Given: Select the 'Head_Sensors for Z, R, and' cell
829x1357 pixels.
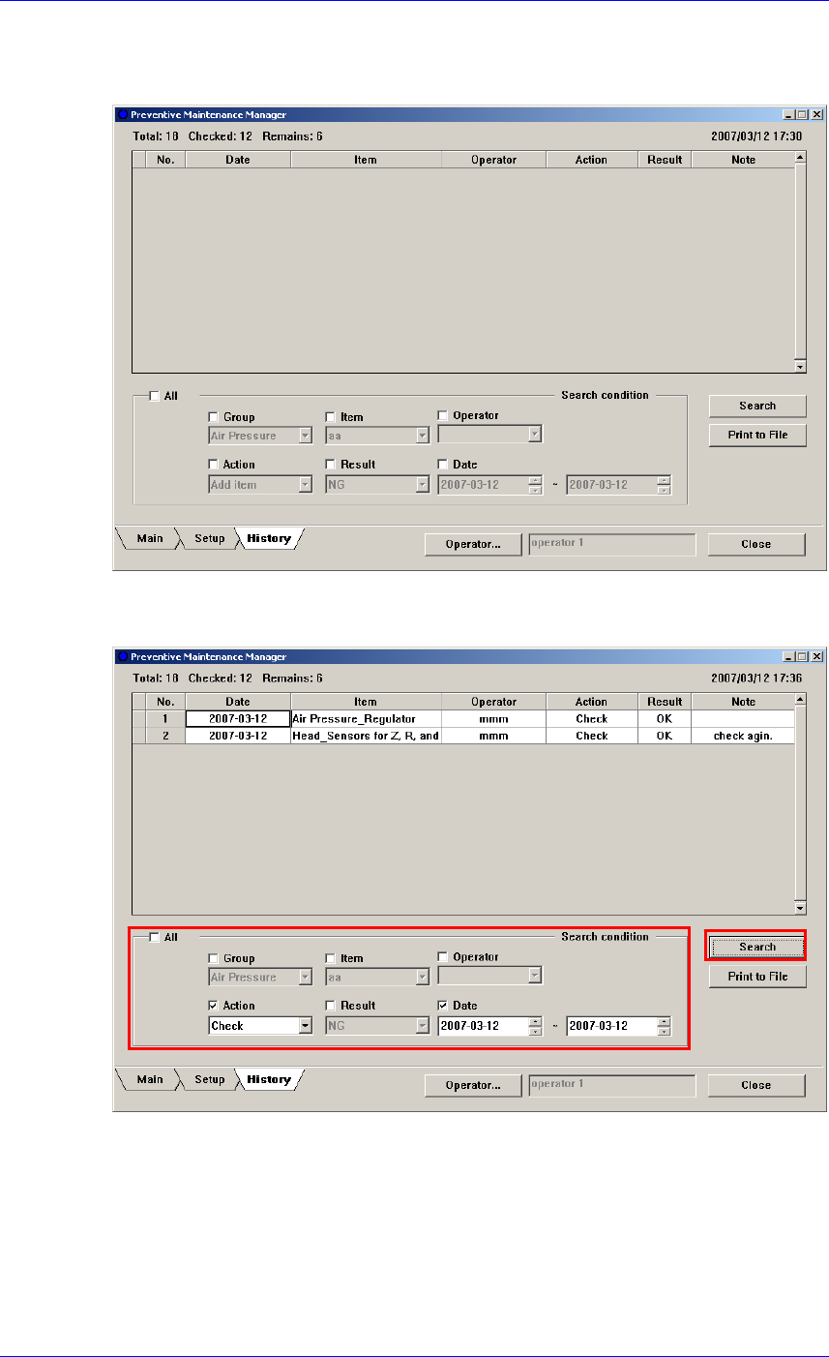Looking at the screenshot, I should point(366,736).
